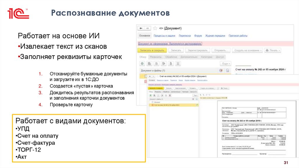
Task: Click scan frame icon in <> (Документ) file toolbar
Action: 178,64
